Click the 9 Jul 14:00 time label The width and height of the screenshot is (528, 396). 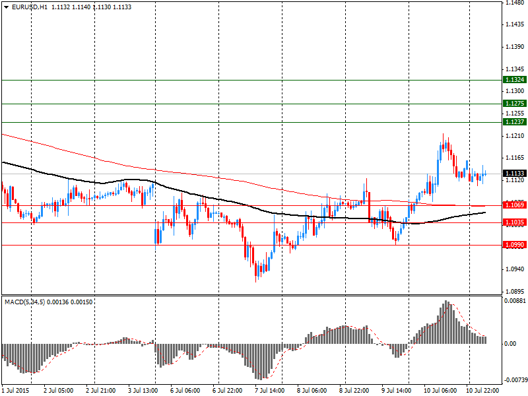coord(396,391)
